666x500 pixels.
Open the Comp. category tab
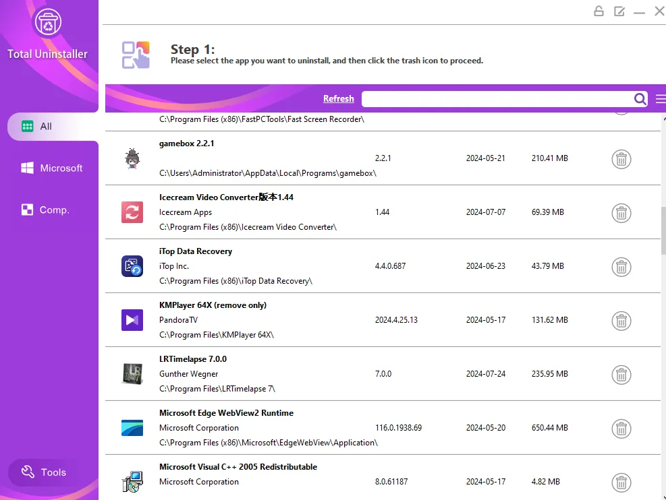pos(45,210)
